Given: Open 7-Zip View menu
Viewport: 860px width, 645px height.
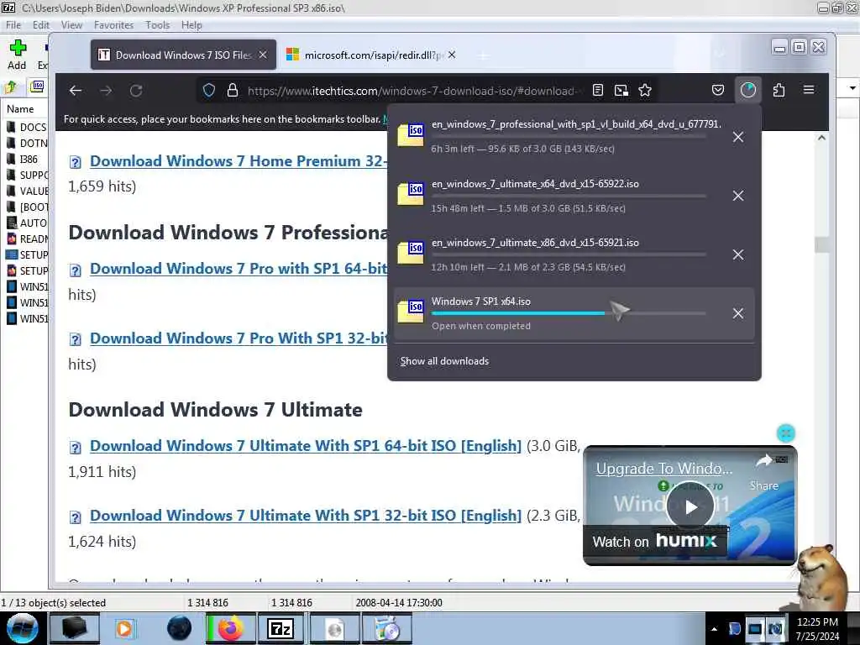Looking at the screenshot, I should click(x=71, y=25).
